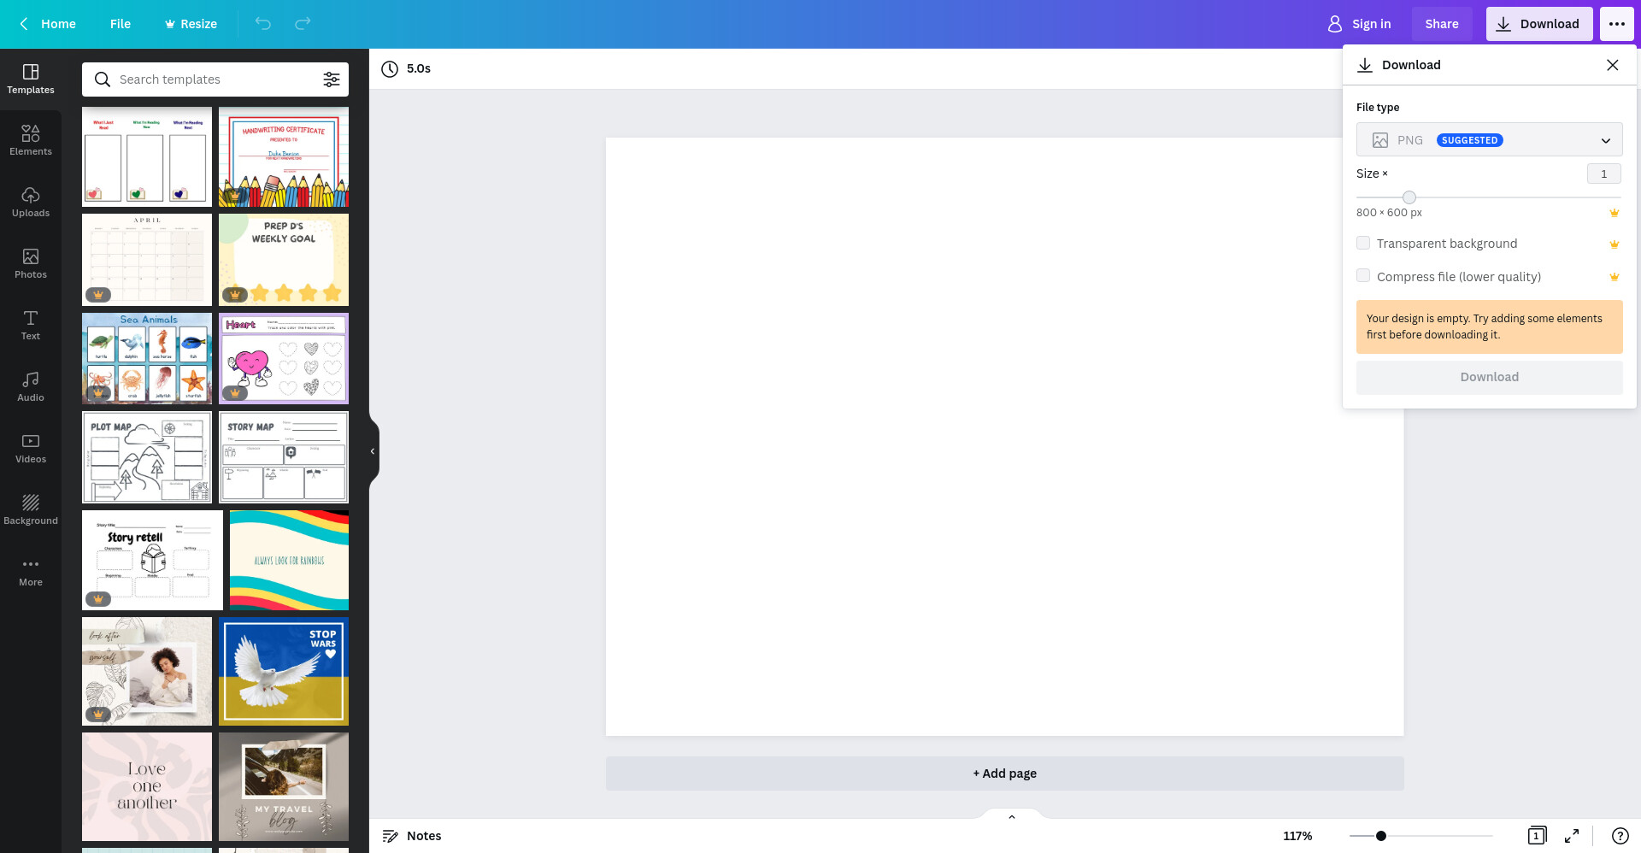1641x853 pixels.
Task: Select the Prep D's Weekly Goal template
Action: (284, 260)
